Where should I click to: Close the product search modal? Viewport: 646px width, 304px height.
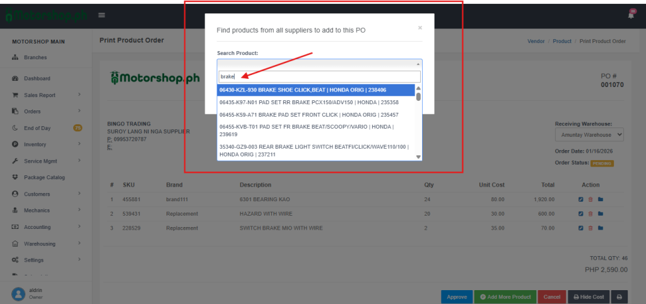click(420, 28)
